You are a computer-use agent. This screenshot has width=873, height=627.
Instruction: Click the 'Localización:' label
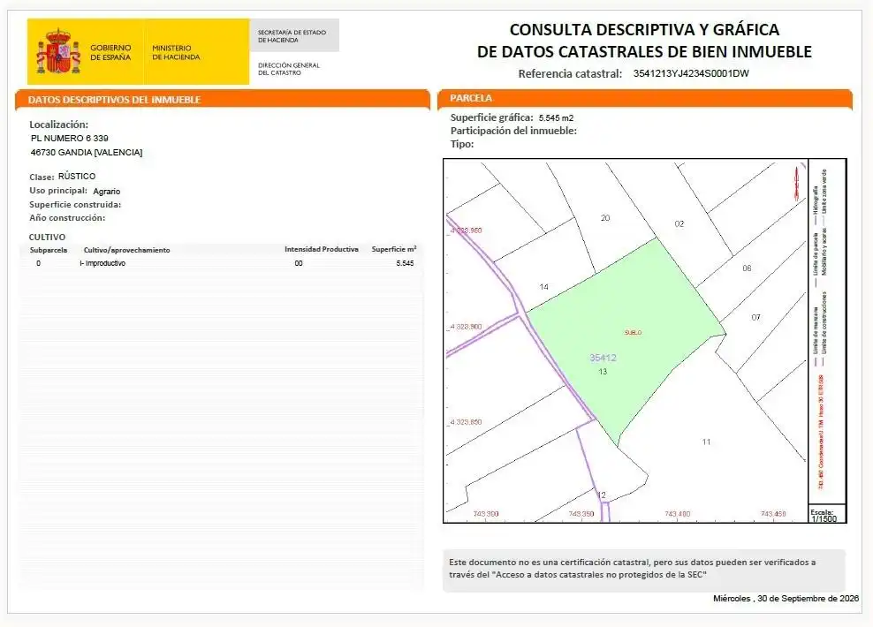point(58,125)
